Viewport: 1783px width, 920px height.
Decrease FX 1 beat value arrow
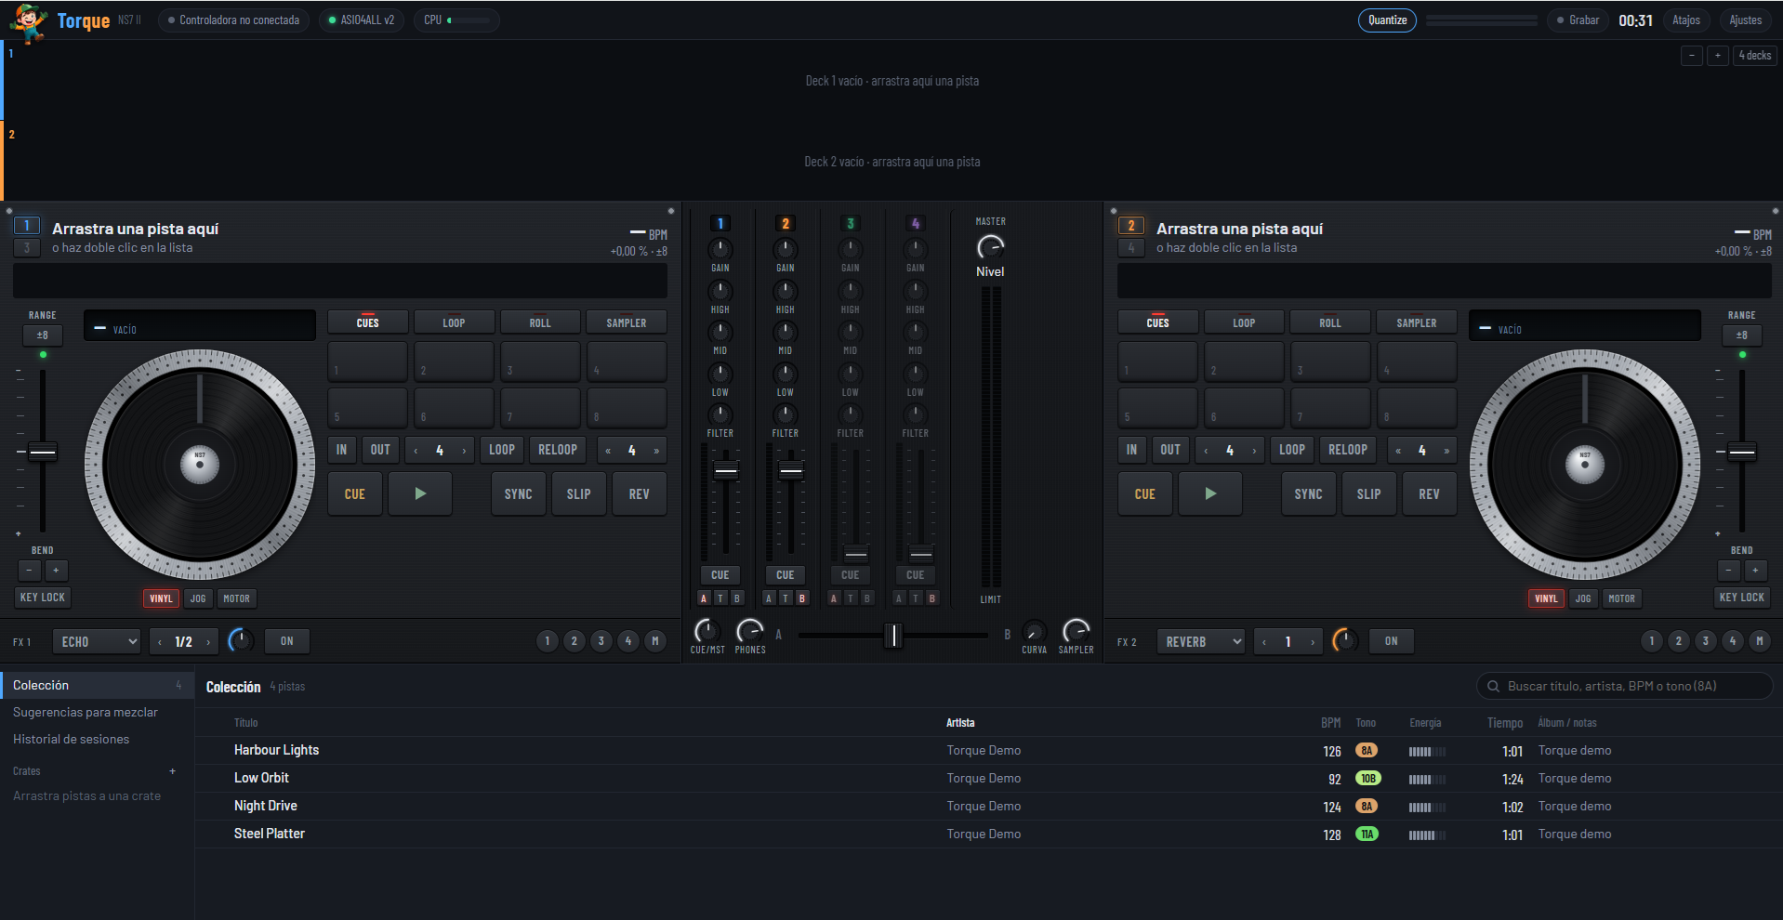160,642
